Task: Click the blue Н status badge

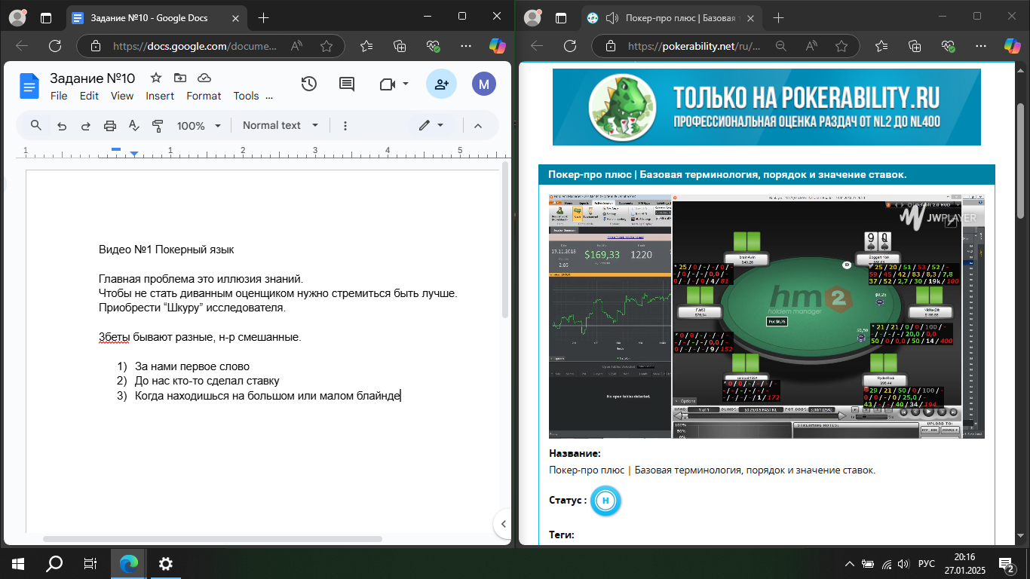Action: coord(605,501)
